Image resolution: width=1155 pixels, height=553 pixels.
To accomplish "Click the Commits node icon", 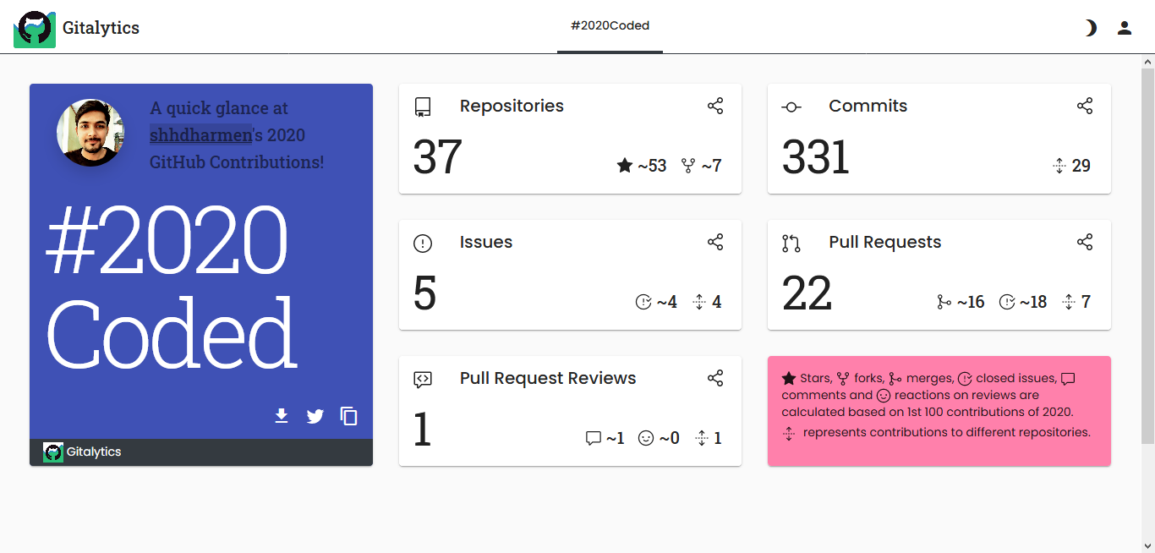I will [x=791, y=107].
